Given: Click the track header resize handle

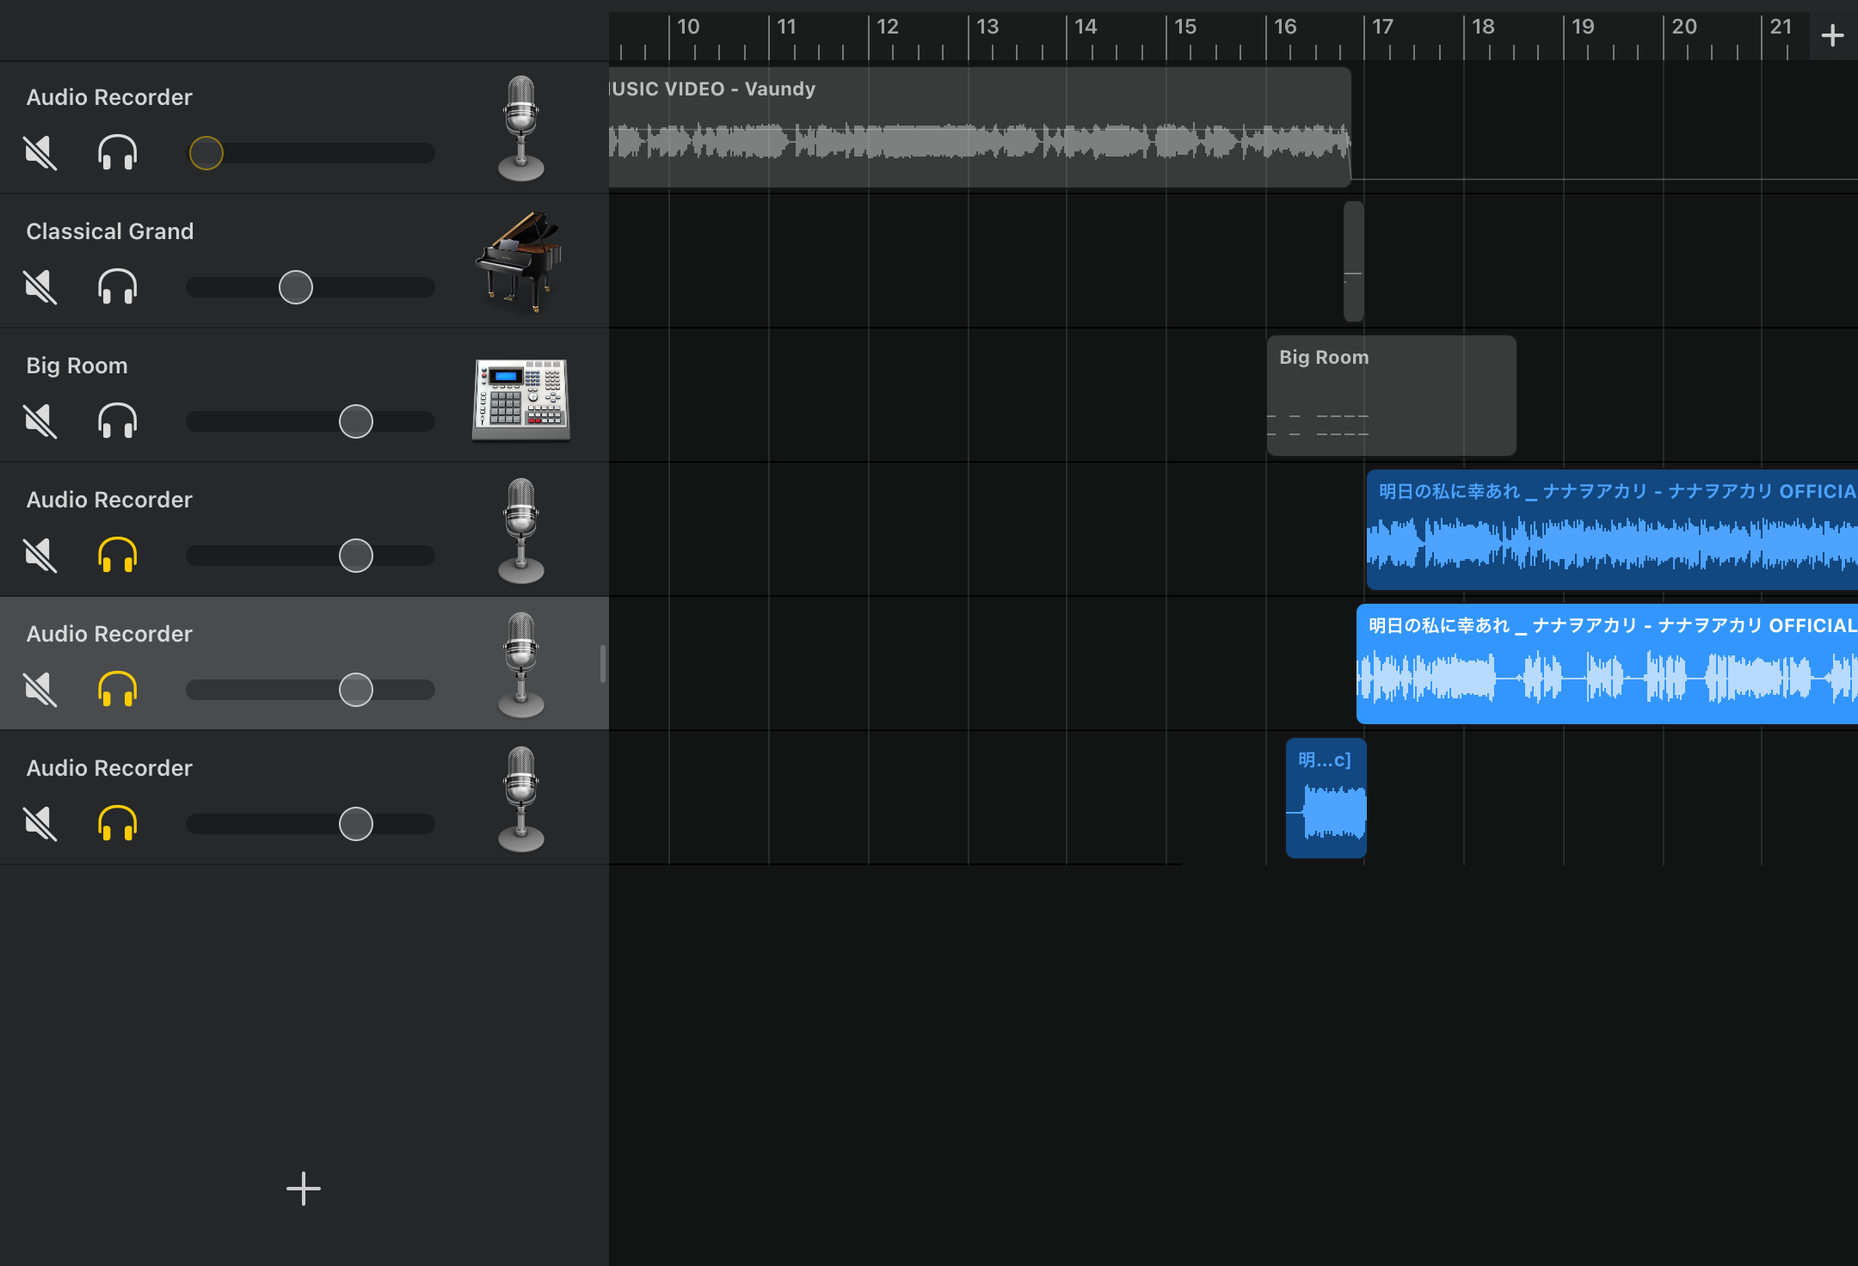Looking at the screenshot, I should [602, 664].
